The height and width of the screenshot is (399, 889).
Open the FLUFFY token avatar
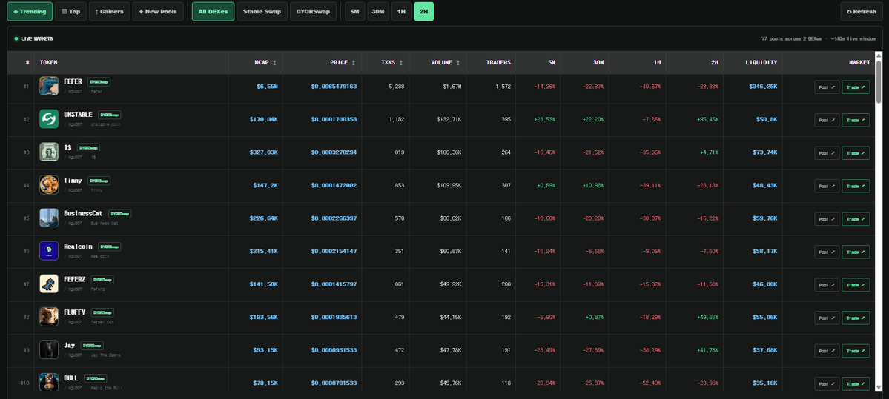point(49,316)
